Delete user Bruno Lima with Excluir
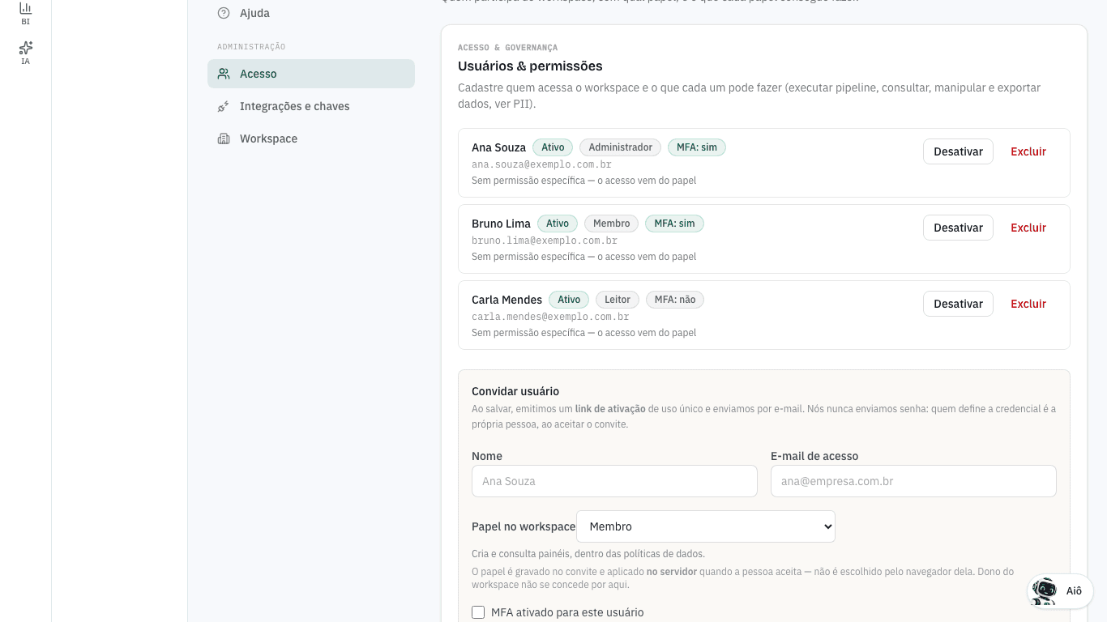 [1028, 228]
